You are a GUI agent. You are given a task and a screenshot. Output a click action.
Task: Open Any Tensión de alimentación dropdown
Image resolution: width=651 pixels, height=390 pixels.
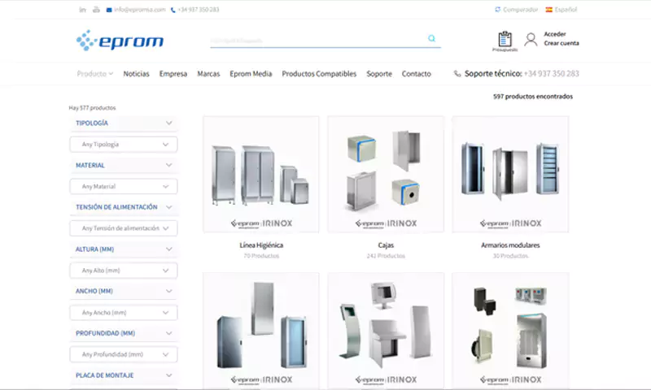(124, 228)
